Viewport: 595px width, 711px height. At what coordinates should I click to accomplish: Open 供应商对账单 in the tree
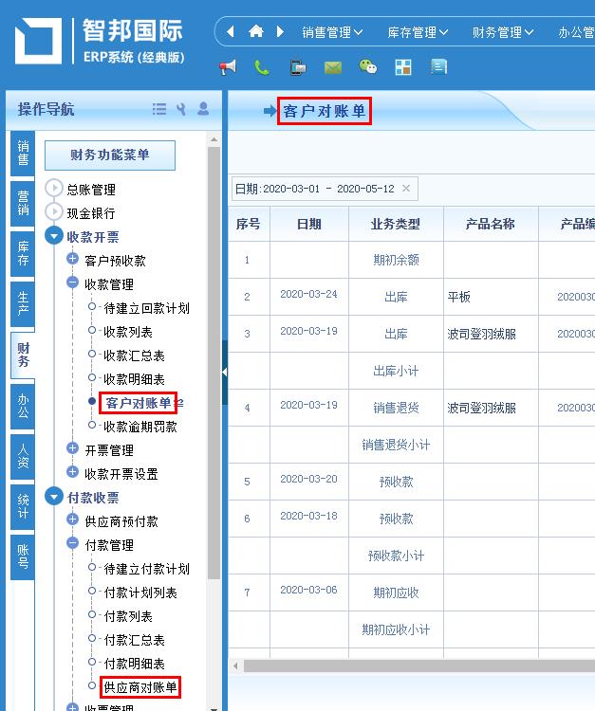click(x=140, y=687)
